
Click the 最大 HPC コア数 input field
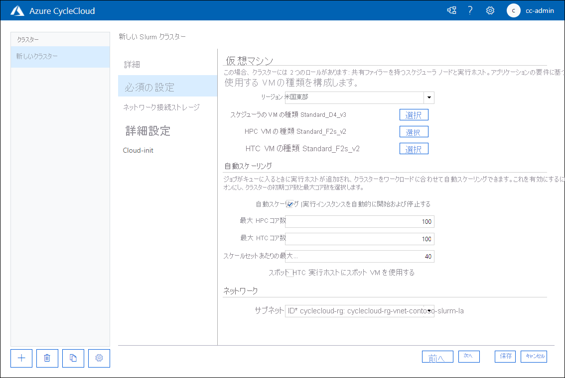click(360, 221)
